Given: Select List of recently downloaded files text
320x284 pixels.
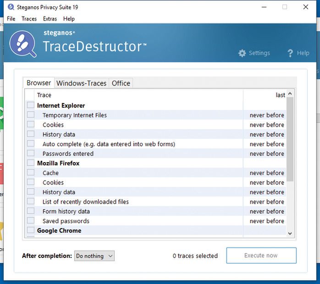Looking at the screenshot, I should click(86, 202).
